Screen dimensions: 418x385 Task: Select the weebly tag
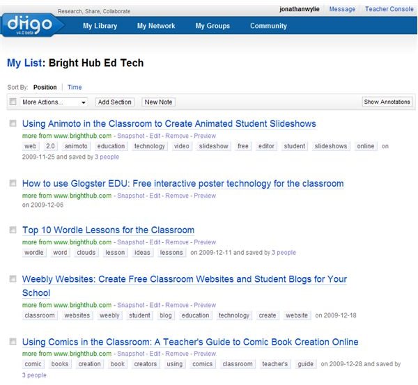tap(109, 315)
